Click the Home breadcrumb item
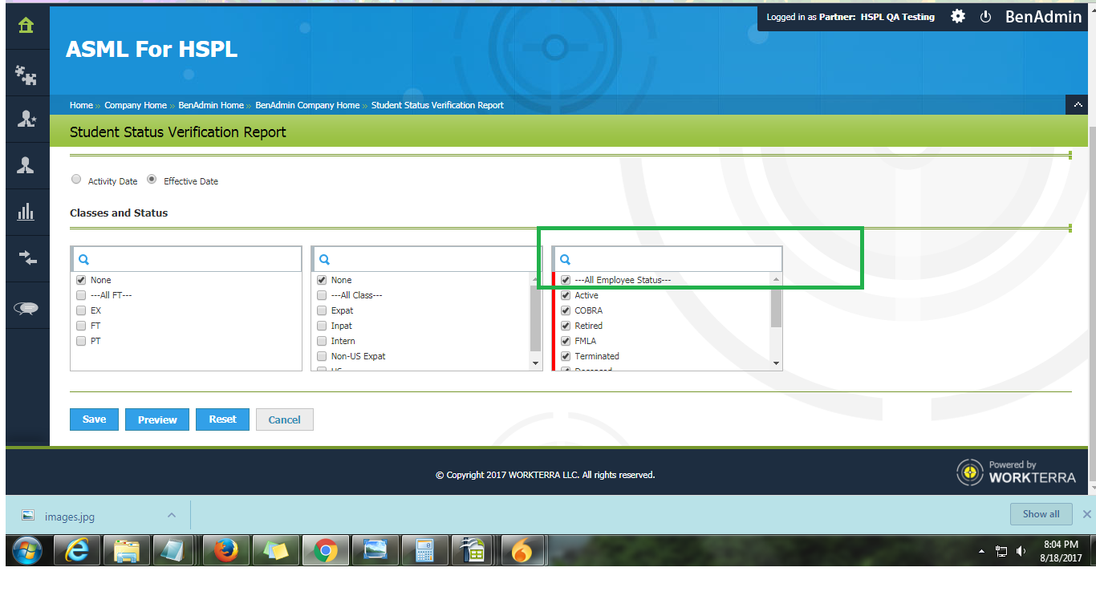The height and width of the screenshot is (616, 1096). click(81, 105)
